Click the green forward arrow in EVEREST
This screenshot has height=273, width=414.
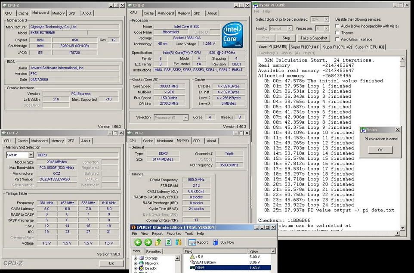tap(148, 242)
